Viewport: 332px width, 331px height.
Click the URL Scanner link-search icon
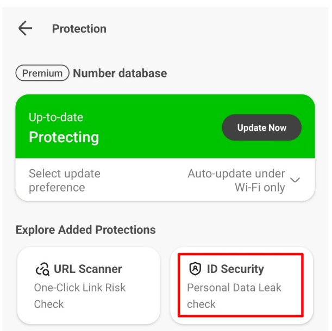tap(42, 269)
